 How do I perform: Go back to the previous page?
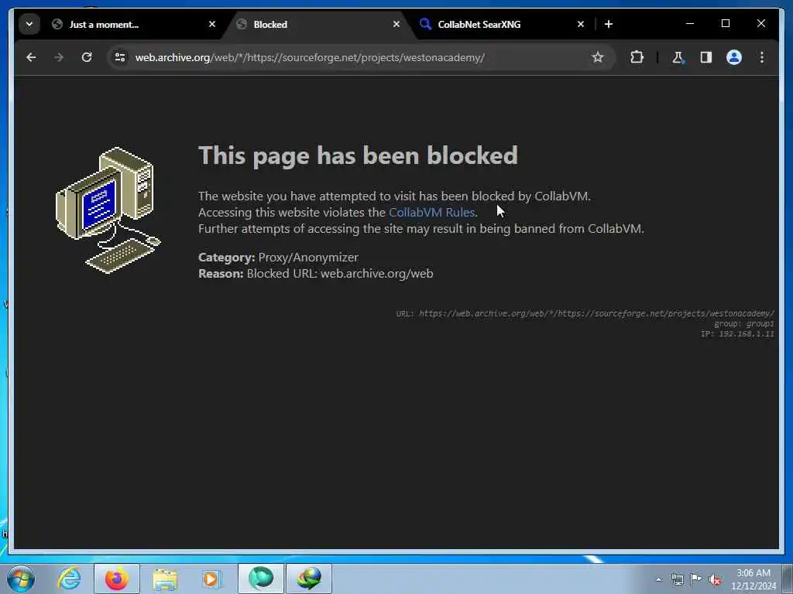coord(31,57)
